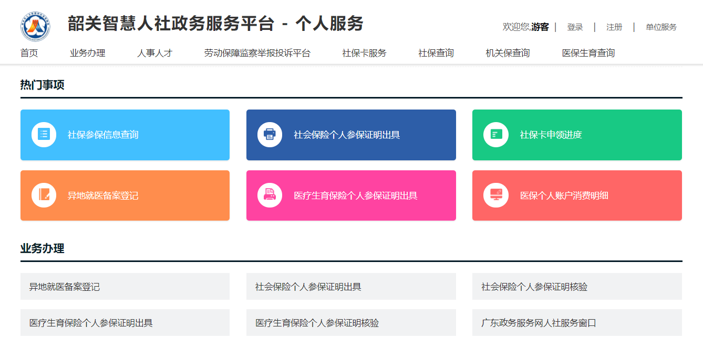The image size is (703, 338).
Task: Open the 业务办理 navigation menu
Action: pyautogui.click(x=88, y=53)
